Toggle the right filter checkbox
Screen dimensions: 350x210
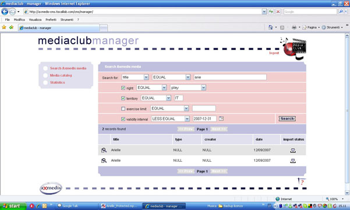[x=123, y=88]
